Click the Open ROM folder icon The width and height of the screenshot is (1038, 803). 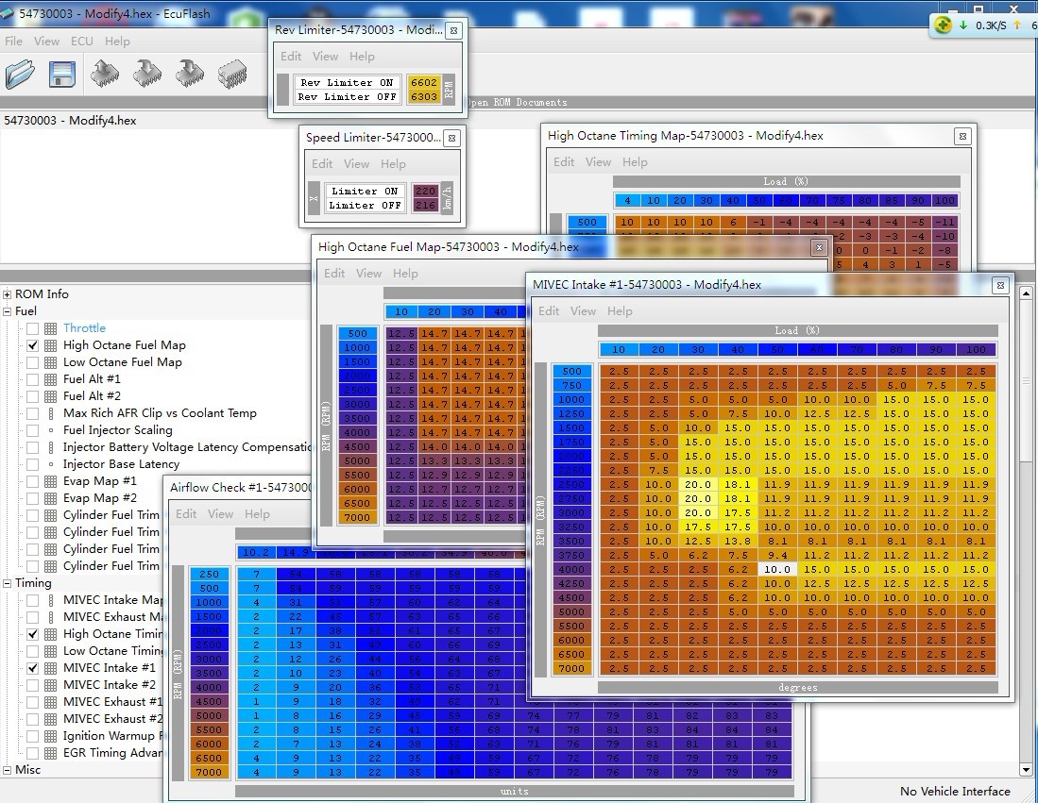20,74
